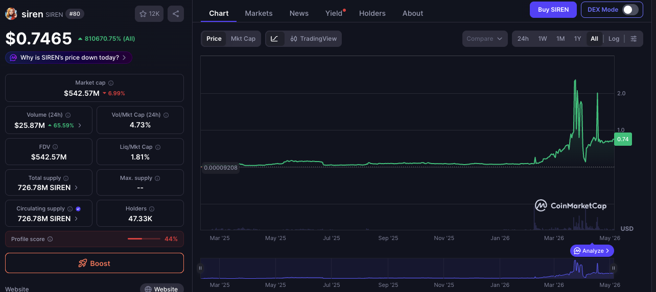Image resolution: width=656 pixels, height=292 pixels.
Task: Open the share icon button
Action: click(176, 14)
